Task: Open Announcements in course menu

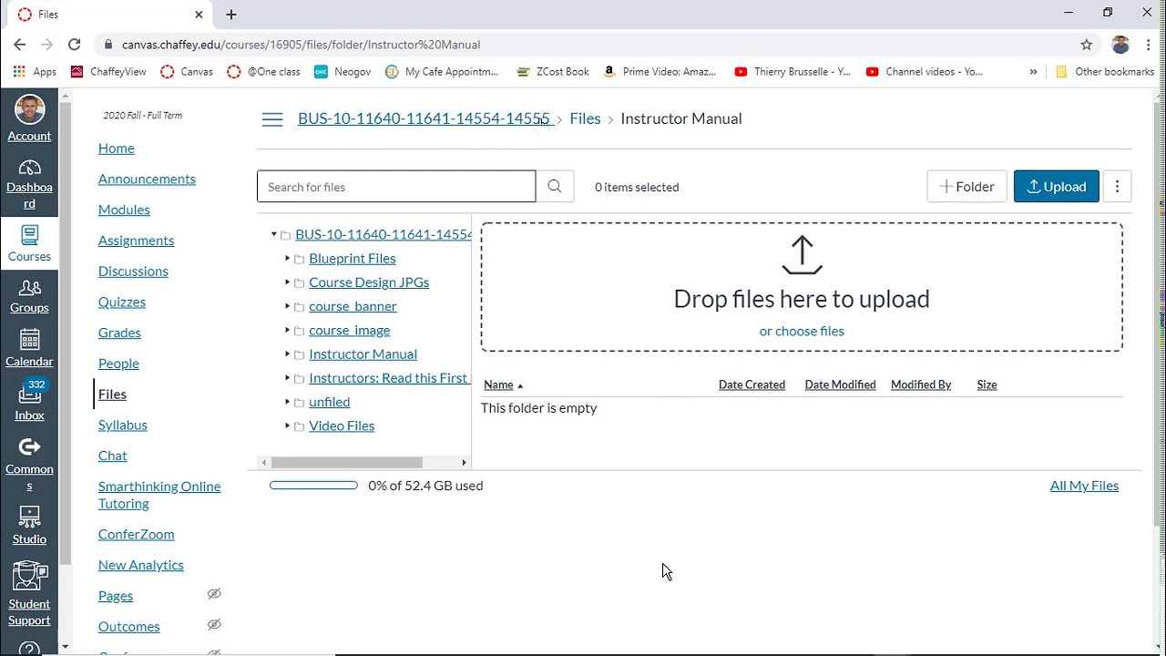Action: pos(147,179)
